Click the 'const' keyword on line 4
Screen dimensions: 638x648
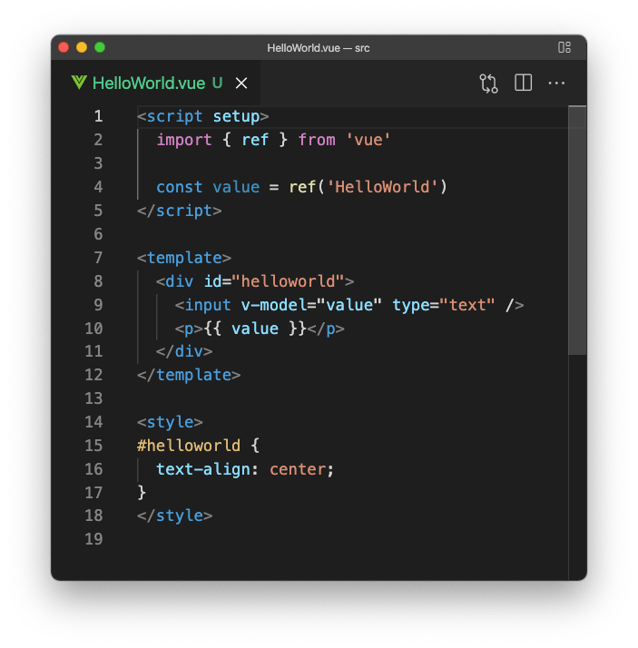coord(180,187)
